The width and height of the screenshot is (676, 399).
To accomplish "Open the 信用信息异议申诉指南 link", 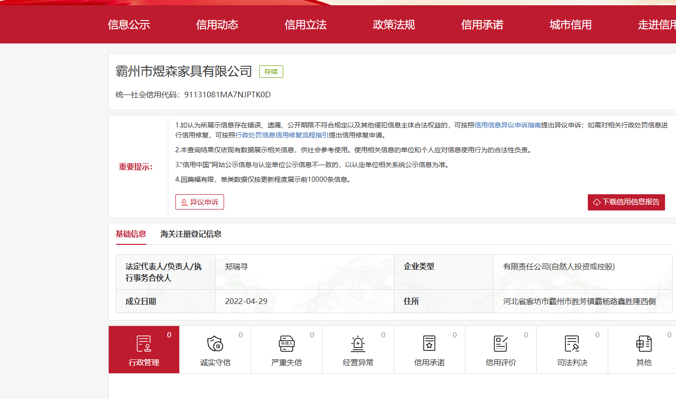I will (508, 125).
